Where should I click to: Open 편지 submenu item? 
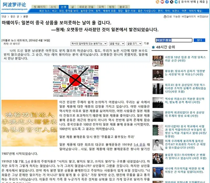click(160, 11)
